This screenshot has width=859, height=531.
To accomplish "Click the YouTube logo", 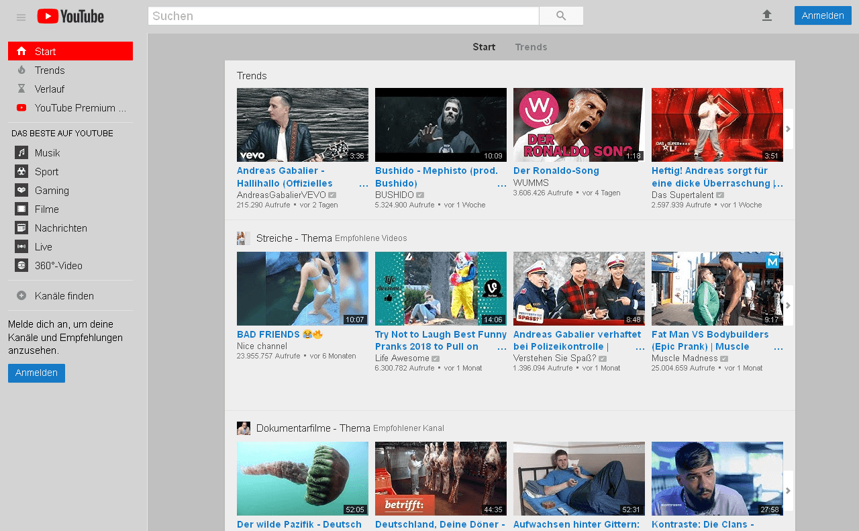I will pyautogui.click(x=70, y=16).
